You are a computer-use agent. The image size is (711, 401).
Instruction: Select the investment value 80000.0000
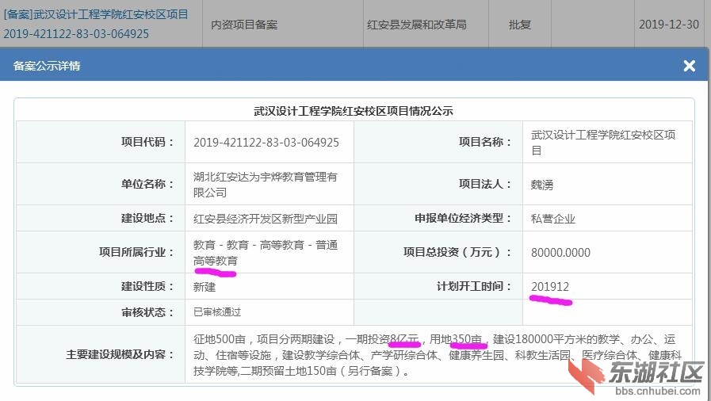(560, 252)
